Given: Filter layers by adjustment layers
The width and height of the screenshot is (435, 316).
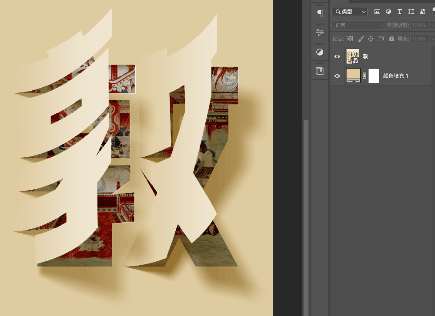Looking at the screenshot, I should 388,12.
